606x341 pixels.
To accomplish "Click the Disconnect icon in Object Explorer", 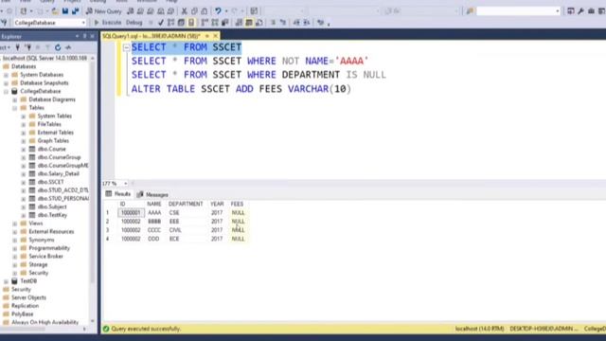I will click(27, 47).
